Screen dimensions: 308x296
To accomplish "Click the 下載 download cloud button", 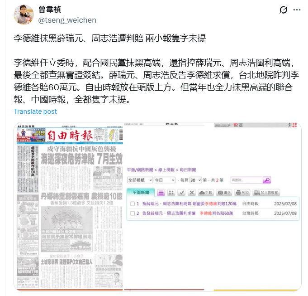I will click(206, 193).
